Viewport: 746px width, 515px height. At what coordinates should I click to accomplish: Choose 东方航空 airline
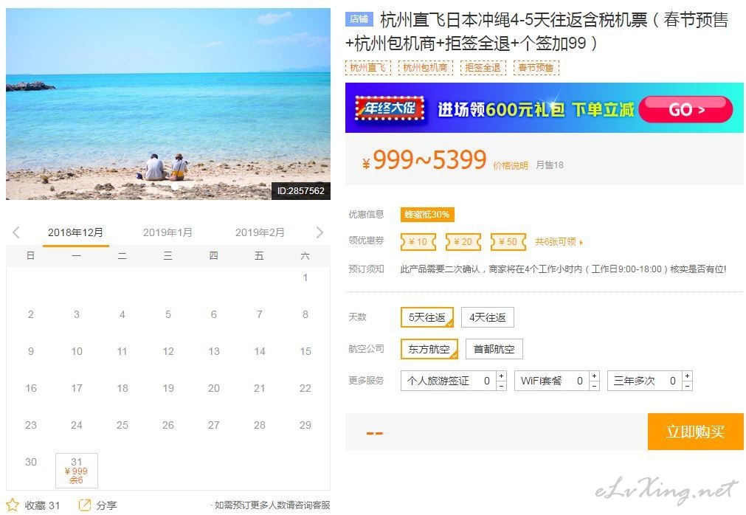coord(429,349)
